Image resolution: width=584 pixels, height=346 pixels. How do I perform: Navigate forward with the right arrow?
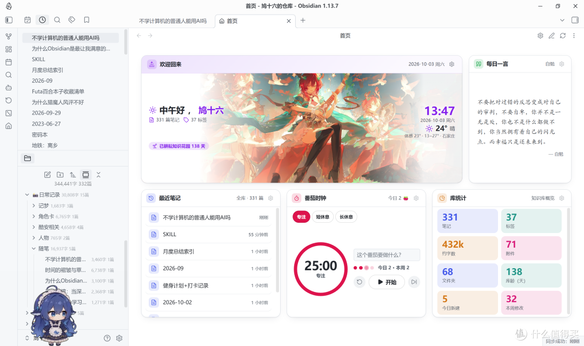[150, 36]
